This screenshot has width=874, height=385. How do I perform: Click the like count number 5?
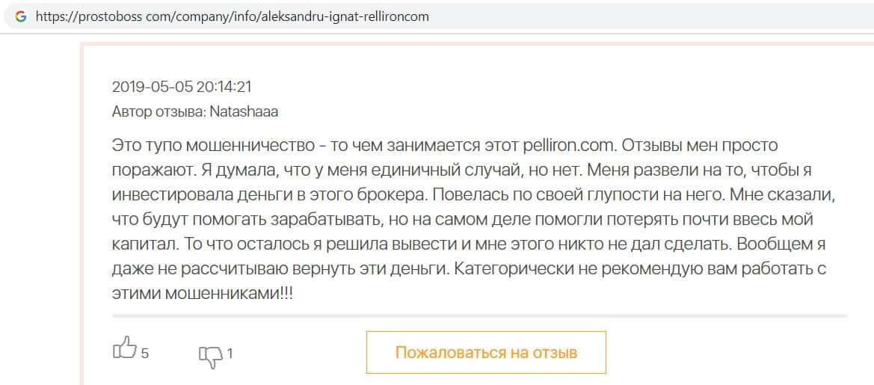[145, 354]
